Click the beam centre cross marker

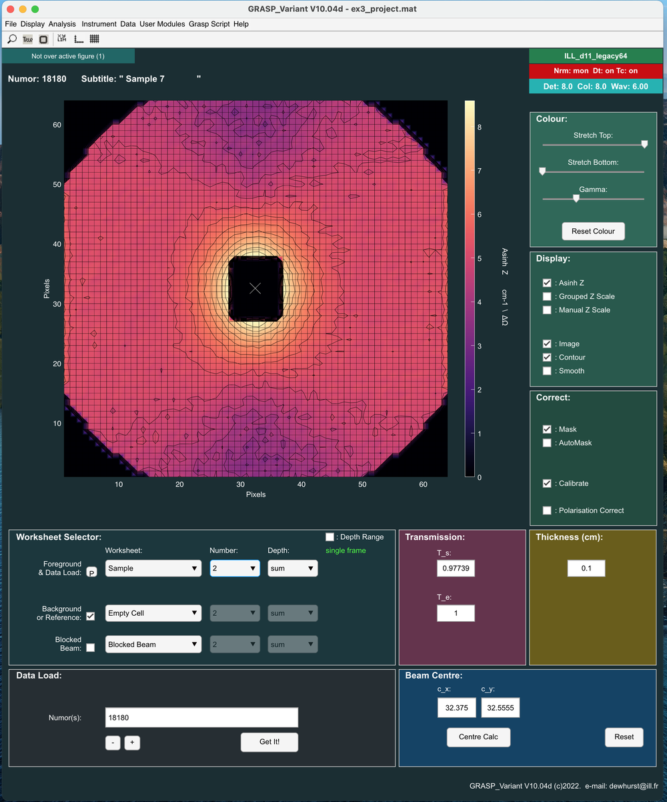click(255, 288)
